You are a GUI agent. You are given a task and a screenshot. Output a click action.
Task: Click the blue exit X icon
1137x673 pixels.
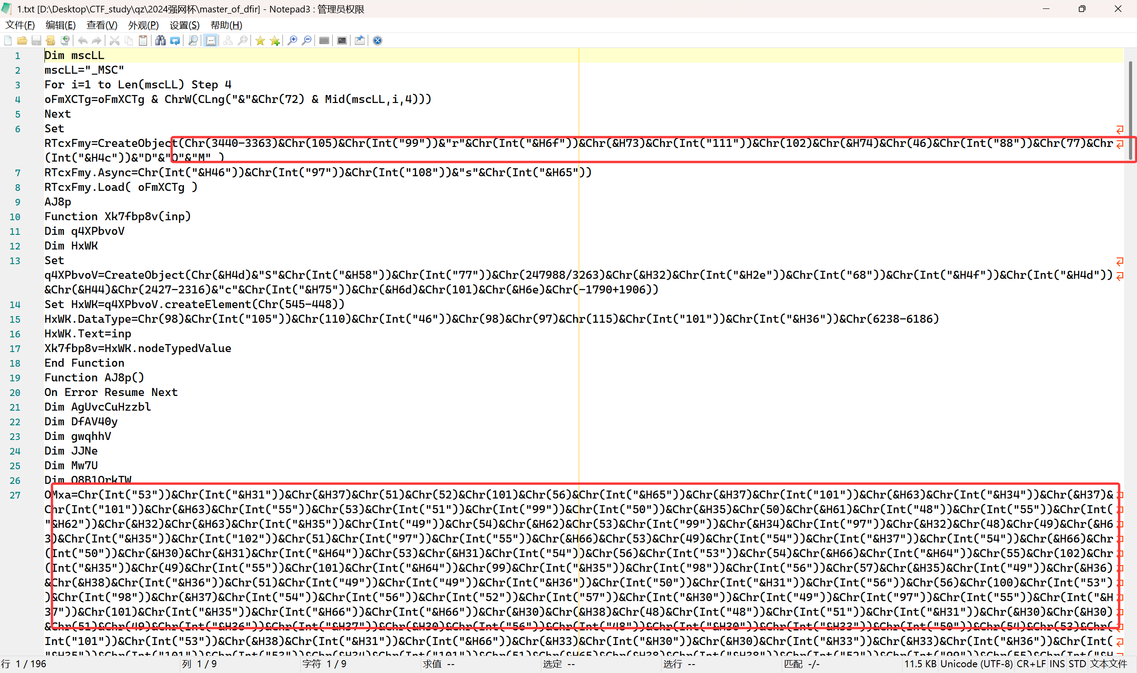tap(378, 41)
